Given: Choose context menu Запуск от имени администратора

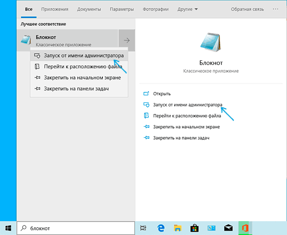Looking at the screenshot, I should 79,56.
